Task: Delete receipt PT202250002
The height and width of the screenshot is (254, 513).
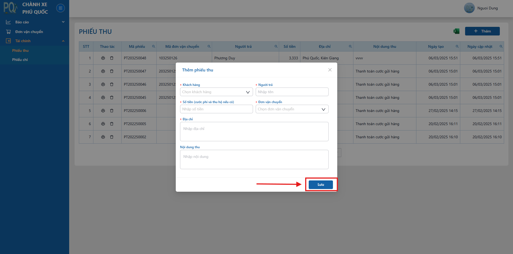Action: (112, 137)
